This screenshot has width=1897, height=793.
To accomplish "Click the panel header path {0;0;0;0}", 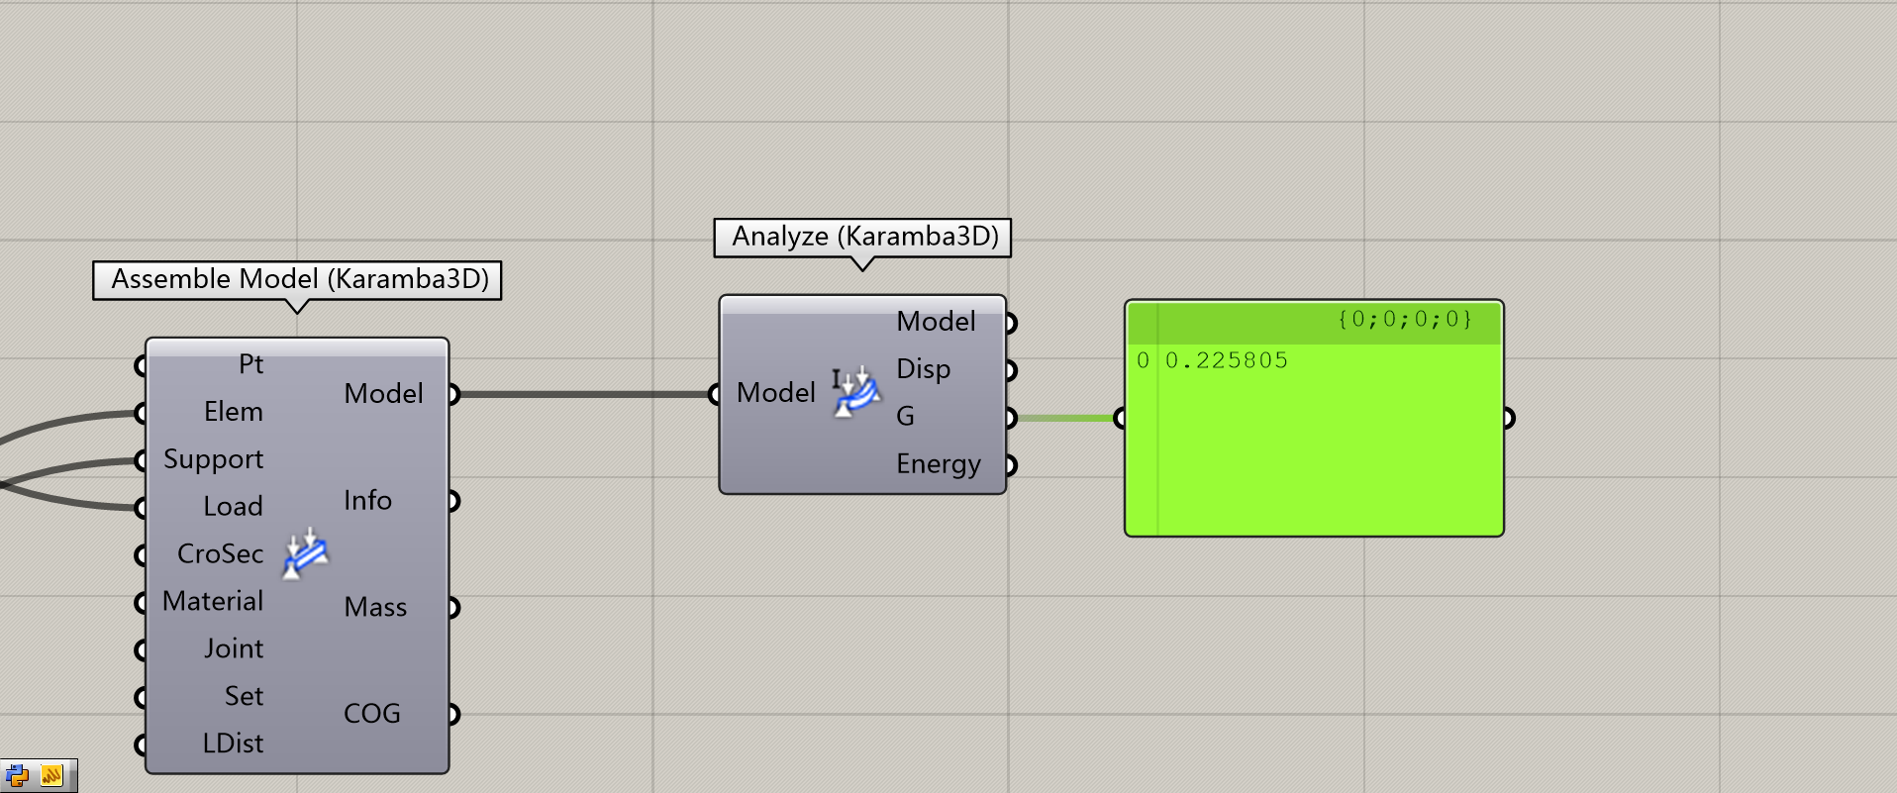I will [x=1404, y=319].
